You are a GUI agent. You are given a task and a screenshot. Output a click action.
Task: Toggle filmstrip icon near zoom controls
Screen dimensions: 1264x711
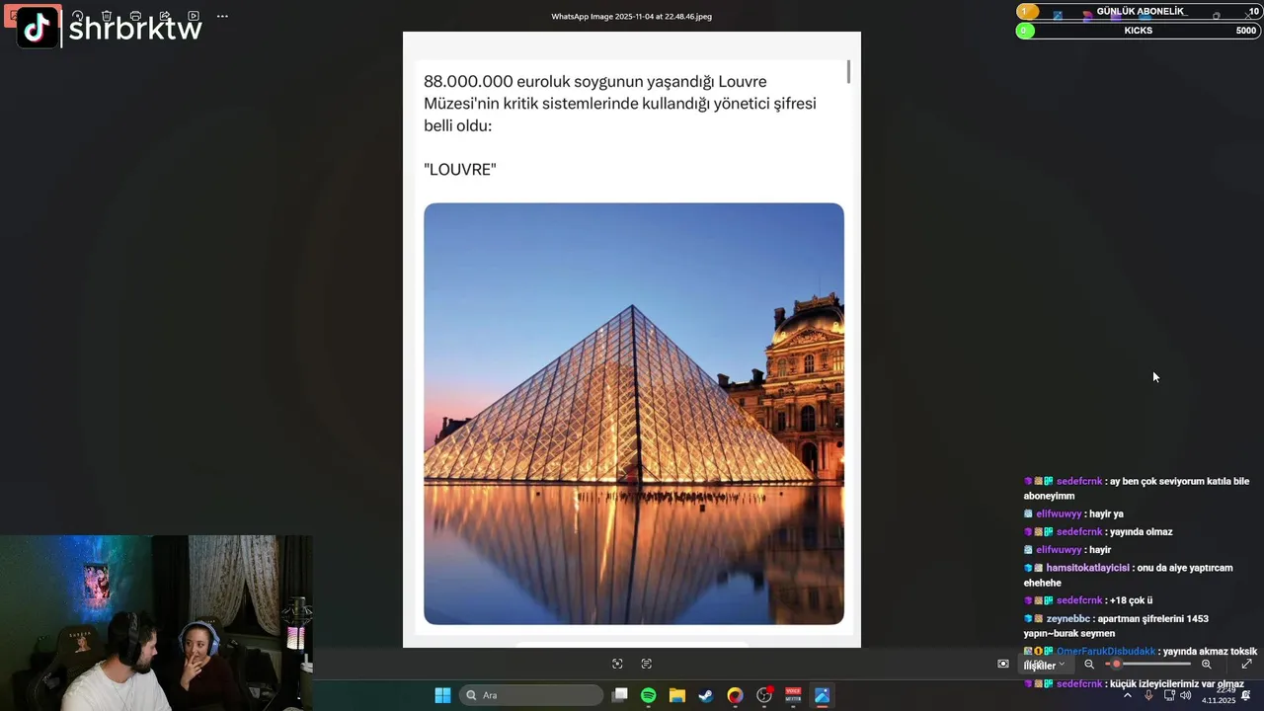click(x=1003, y=664)
